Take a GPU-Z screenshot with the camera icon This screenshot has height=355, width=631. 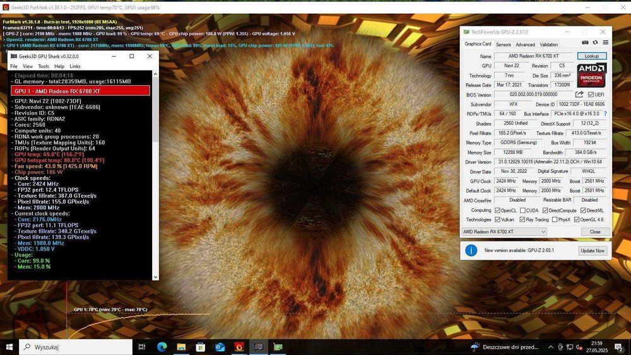[x=585, y=43]
